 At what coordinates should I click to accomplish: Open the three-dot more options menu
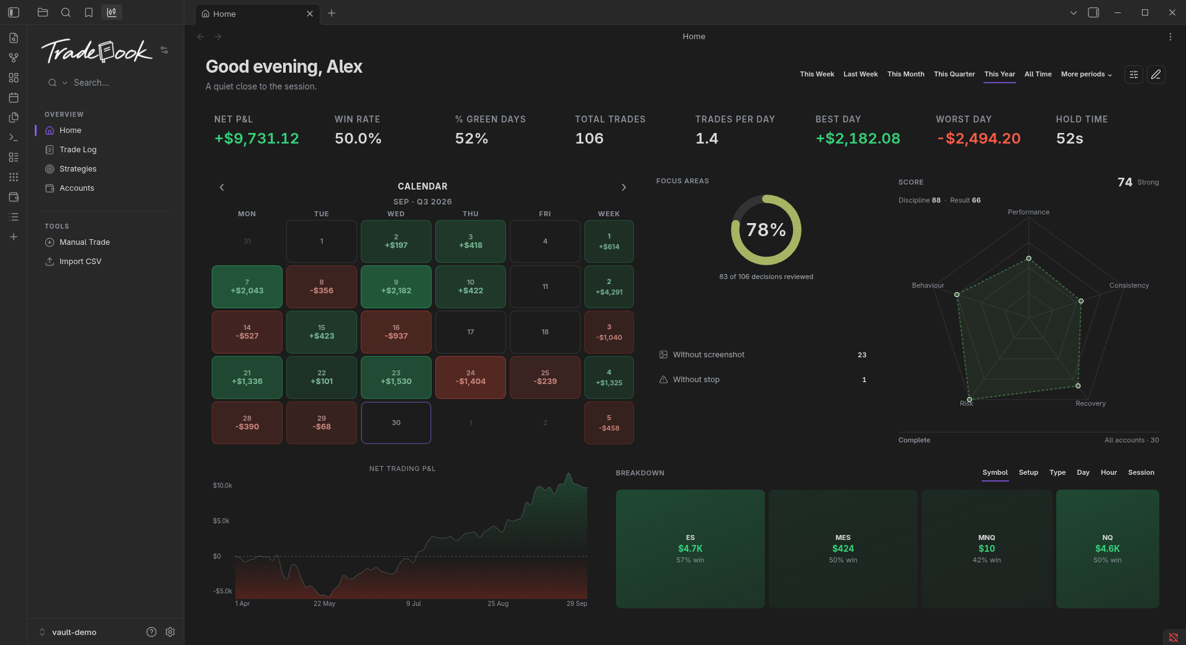[x=1170, y=37]
